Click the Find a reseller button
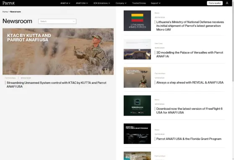Image resolution: width=234 pixels, height=160 pixels. pyautogui.click(x=215, y=3)
